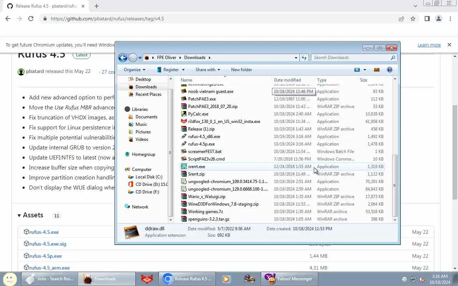The image size is (458, 286).
Task: Click the volume icon in system tray
Action: pos(422,279)
